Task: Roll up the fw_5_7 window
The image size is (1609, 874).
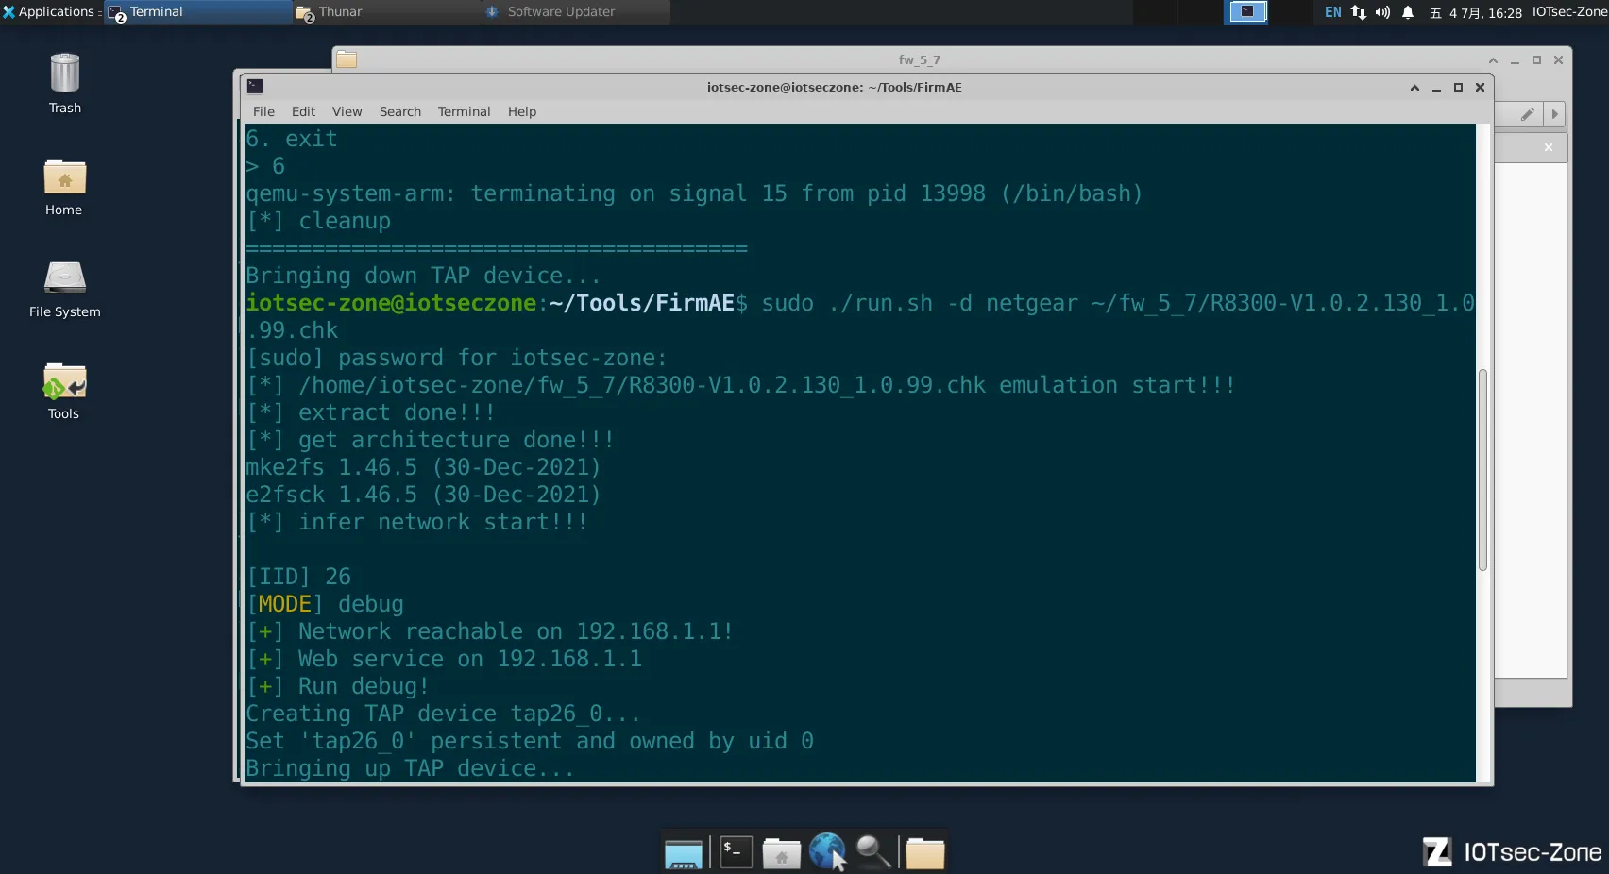Action: (x=1493, y=60)
